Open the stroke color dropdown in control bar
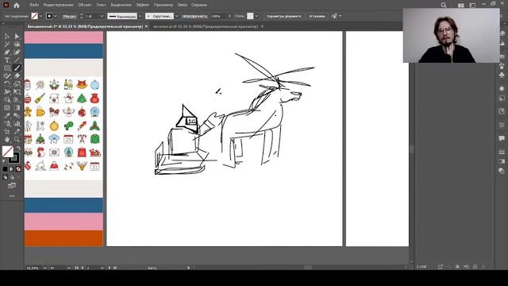Image resolution: width=508 pixels, height=286 pixels. point(56,16)
